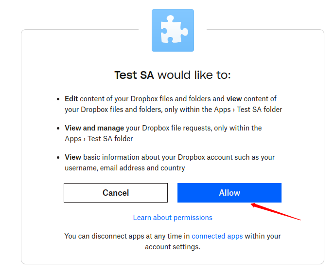Open the connected apps link
The width and height of the screenshot is (335, 278).
(x=217, y=236)
